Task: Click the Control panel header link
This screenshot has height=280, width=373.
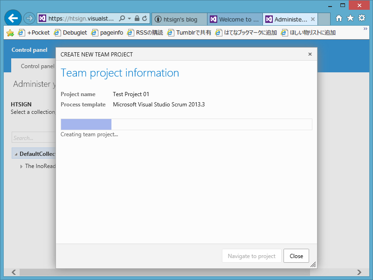Action: pos(29,50)
